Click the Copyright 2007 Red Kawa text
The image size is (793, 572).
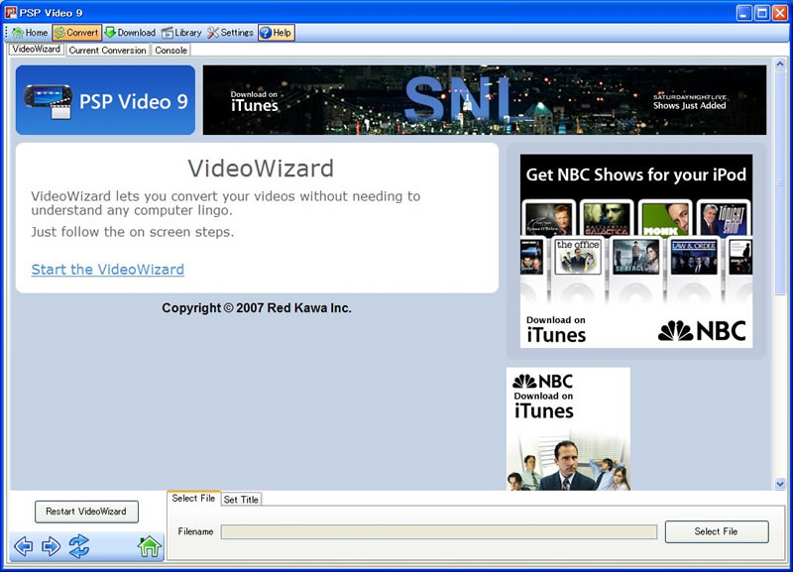(257, 308)
